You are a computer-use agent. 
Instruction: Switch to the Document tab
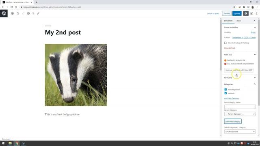228,21
